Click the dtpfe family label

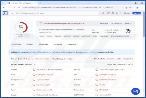point(119,59)
